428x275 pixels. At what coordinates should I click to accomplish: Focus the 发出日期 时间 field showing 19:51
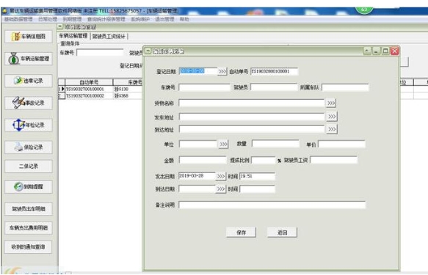(x=257, y=176)
